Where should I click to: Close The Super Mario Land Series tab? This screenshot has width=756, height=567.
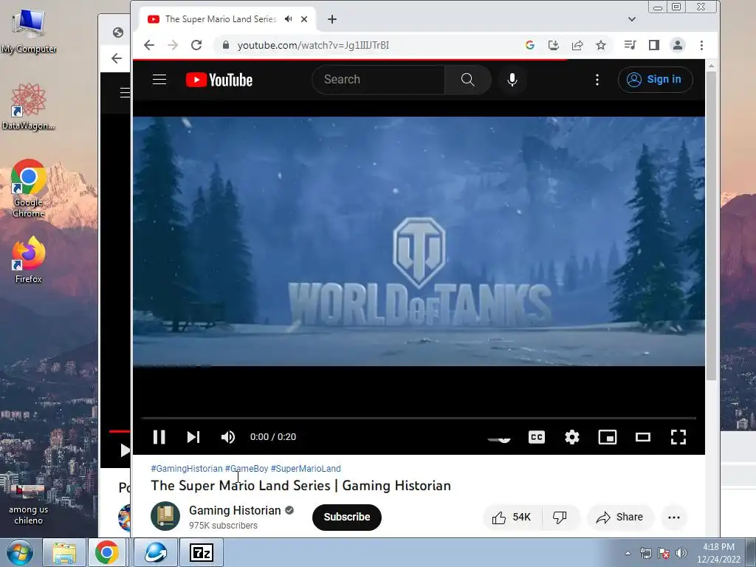click(304, 19)
